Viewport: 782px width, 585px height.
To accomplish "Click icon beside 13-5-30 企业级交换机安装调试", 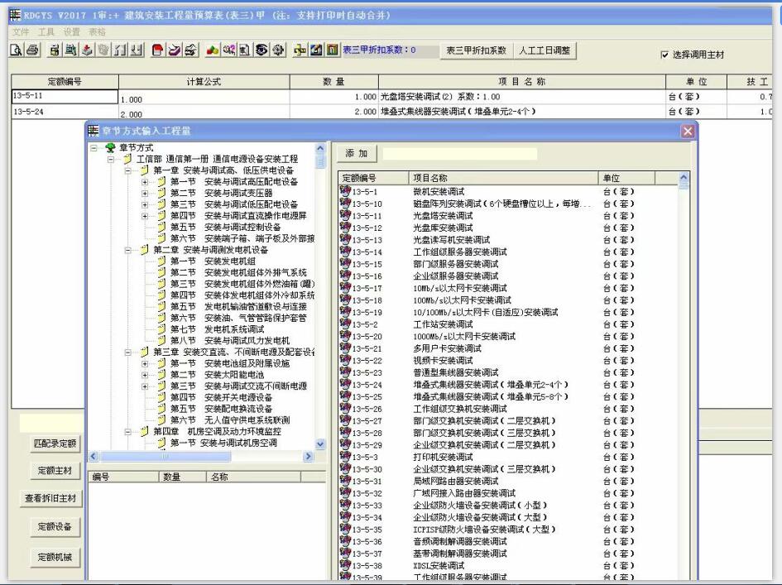I will point(345,469).
